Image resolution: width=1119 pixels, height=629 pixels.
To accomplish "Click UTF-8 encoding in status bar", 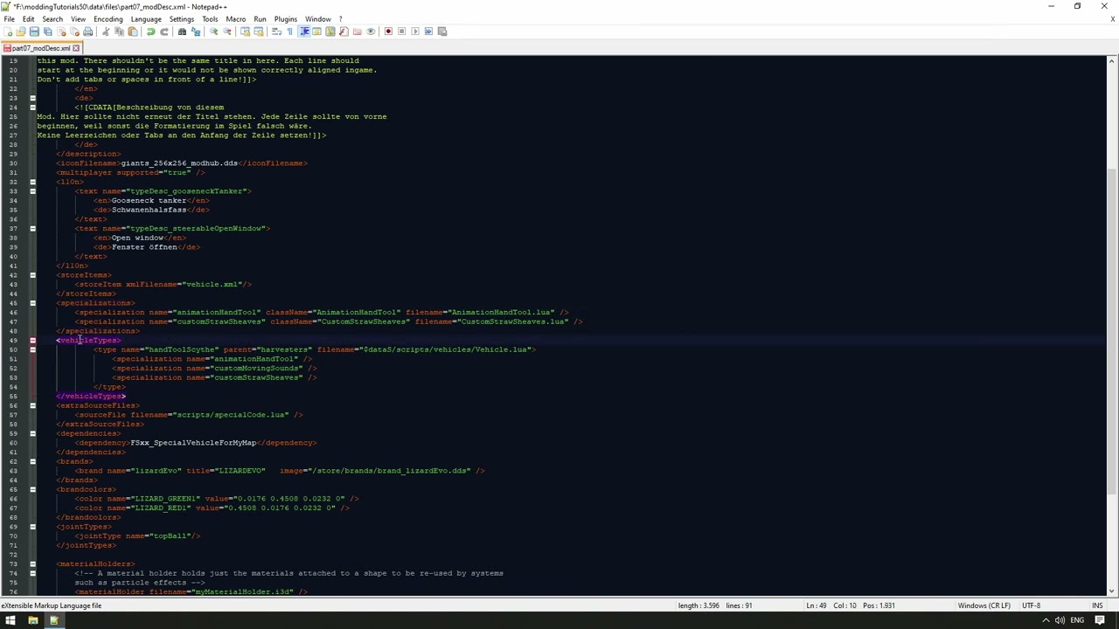I will point(1032,605).
